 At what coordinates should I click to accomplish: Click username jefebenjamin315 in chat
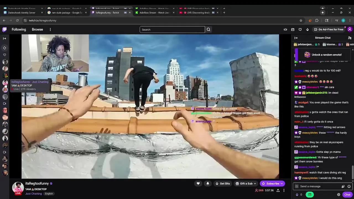pyautogui.click(x=316, y=93)
